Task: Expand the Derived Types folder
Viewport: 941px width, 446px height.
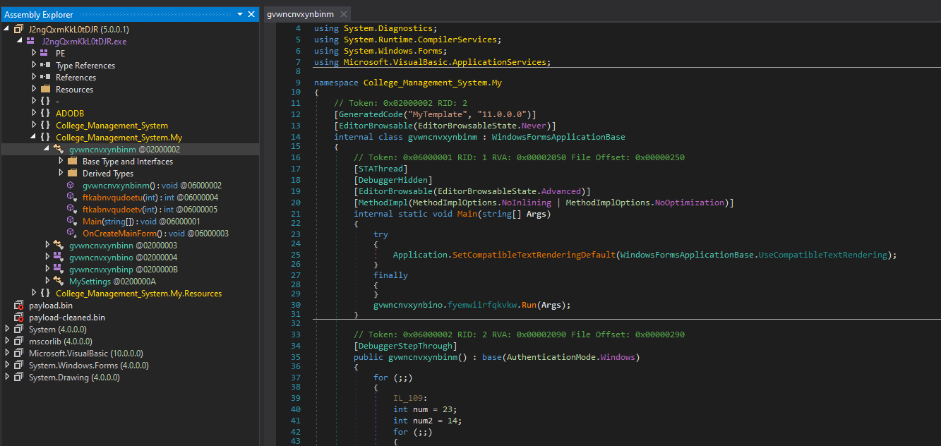Action: point(61,174)
